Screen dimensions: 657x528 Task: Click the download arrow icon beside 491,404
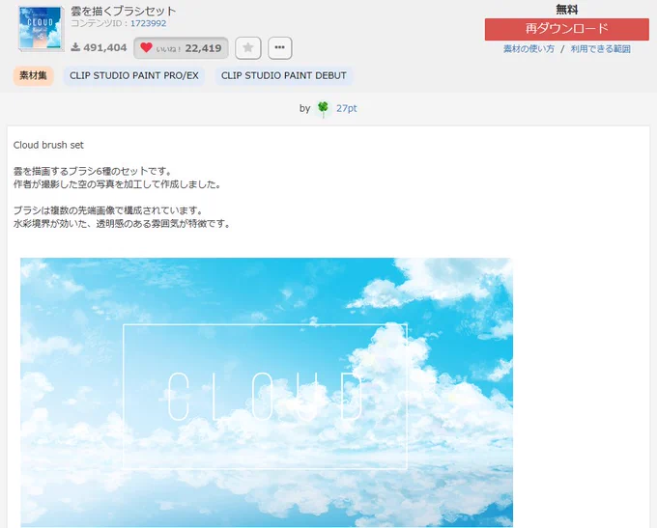point(75,47)
